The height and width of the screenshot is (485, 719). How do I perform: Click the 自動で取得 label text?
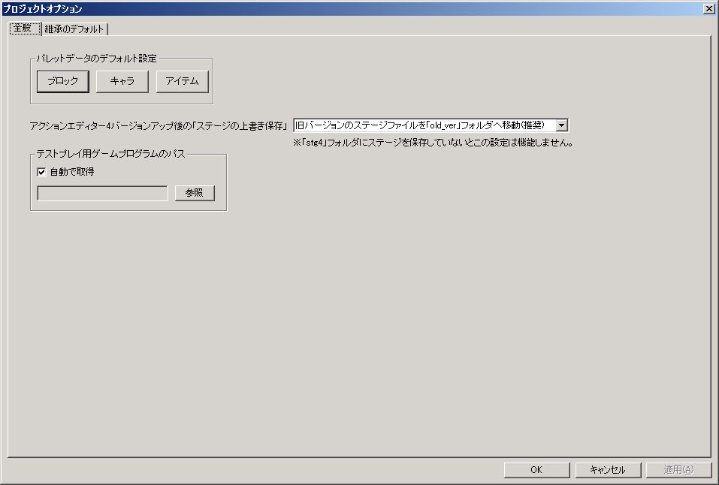pyautogui.click(x=71, y=172)
